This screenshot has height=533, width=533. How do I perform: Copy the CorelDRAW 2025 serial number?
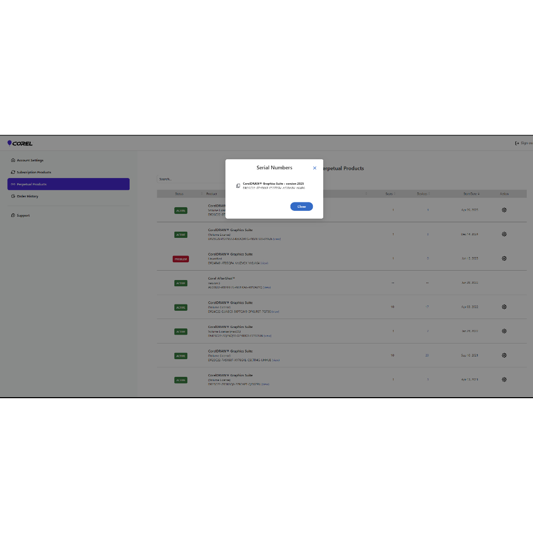(238, 186)
